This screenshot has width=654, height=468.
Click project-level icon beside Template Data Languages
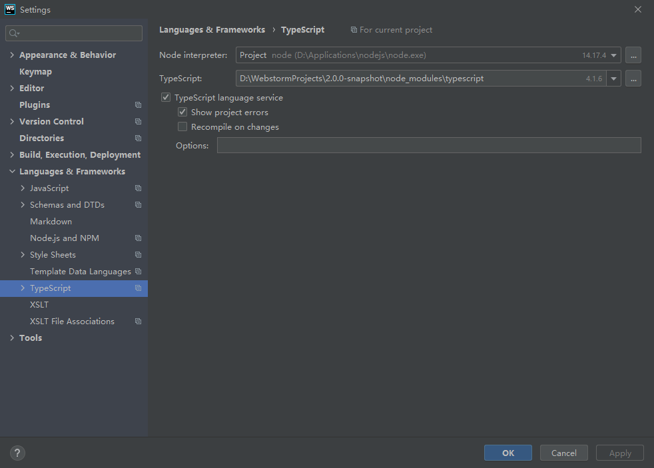tap(138, 272)
